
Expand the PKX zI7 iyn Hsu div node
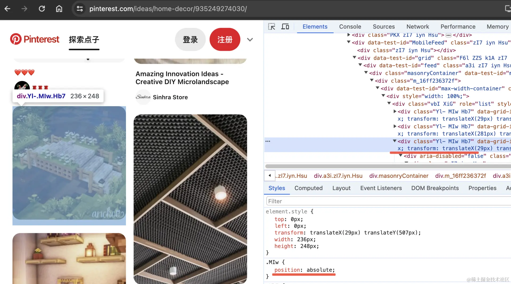coord(349,35)
